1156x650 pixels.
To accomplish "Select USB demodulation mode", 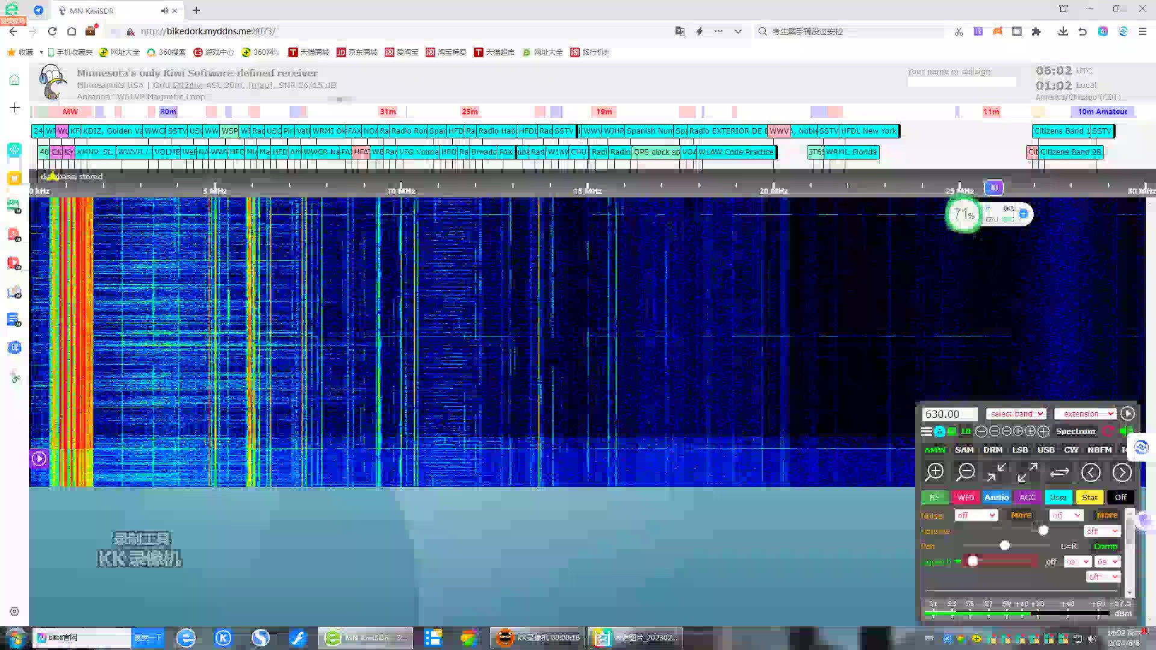I will pos(1046,450).
